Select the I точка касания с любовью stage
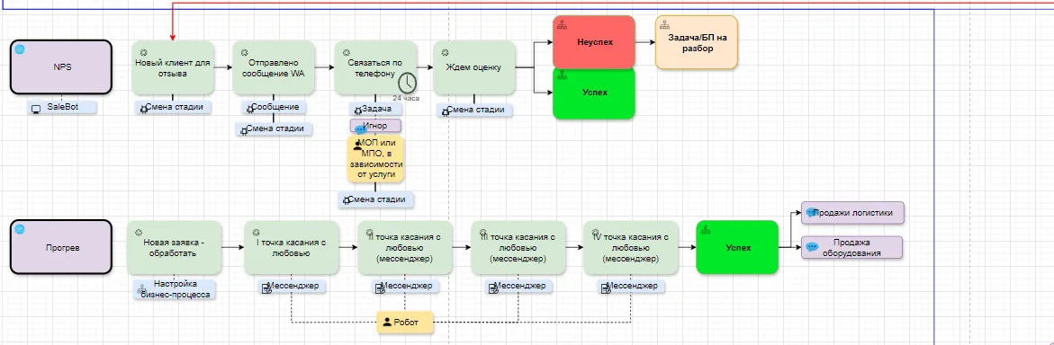This screenshot has height=345, width=1054. coord(292,248)
